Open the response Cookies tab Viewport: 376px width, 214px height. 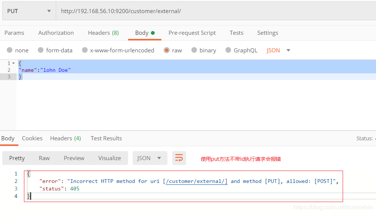pyautogui.click(x=32, y=138)
